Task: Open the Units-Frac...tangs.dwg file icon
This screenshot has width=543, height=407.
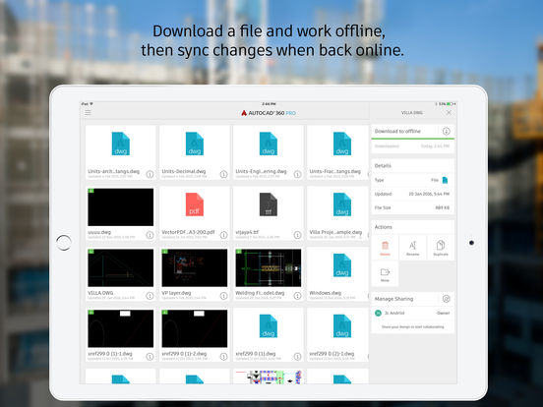Action: pyautogui.click(x=342, y=144)
